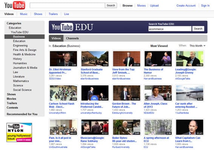This screenshot has height=150, width=214.
Task: Open Gordon Brown Future of Jobs thumbnail
Action: tap(126, 93)
